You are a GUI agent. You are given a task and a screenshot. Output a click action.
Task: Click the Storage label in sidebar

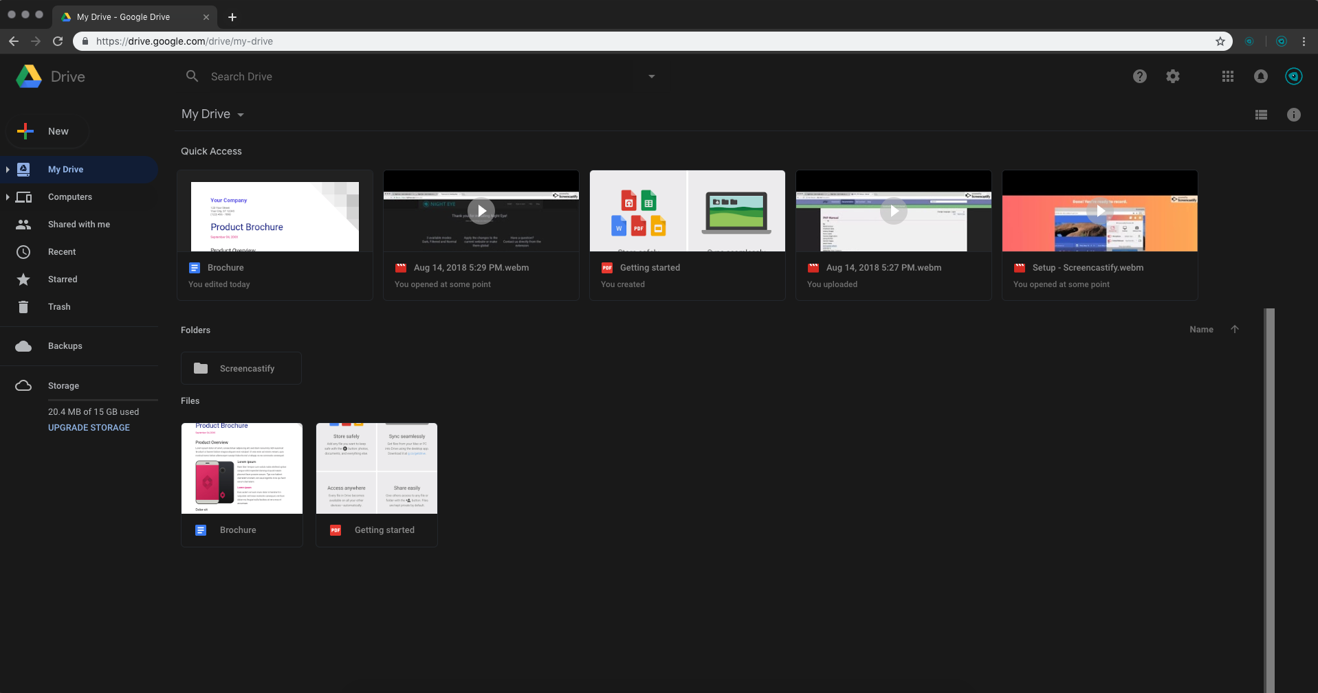coord(63,386)
